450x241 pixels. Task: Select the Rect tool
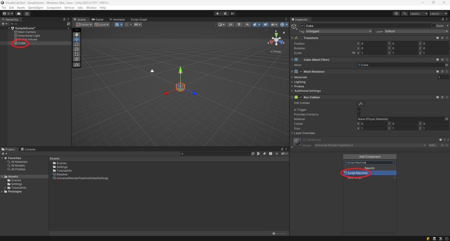point(77,54)
